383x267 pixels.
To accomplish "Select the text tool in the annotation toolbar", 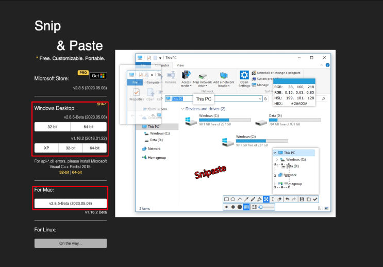I will click(273, 199).
